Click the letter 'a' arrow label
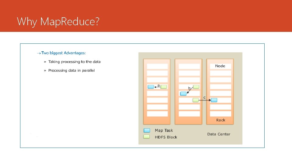292x164 pixels. coord(158,85)
